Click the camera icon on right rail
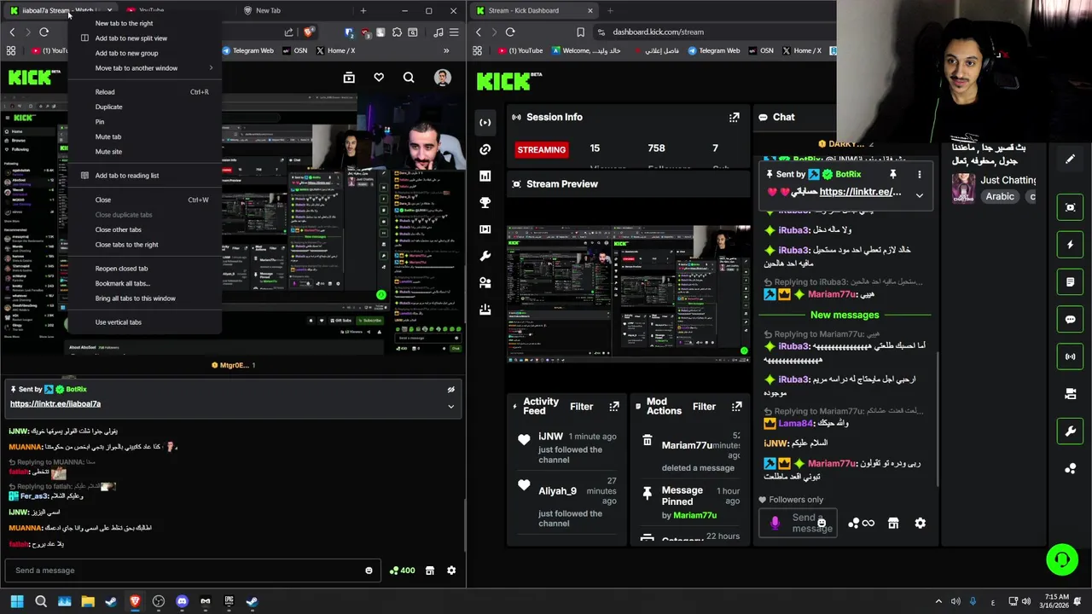 click(x=1070, y=394)
